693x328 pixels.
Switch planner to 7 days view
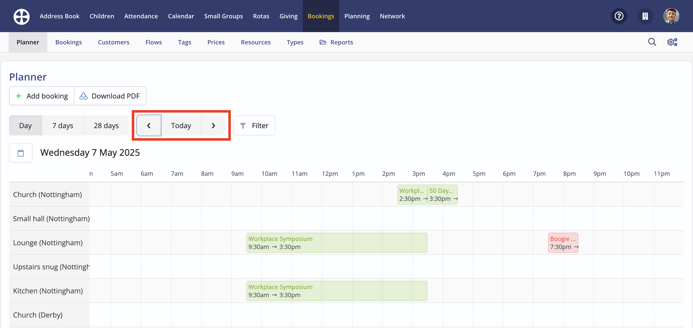pos(63,126)
